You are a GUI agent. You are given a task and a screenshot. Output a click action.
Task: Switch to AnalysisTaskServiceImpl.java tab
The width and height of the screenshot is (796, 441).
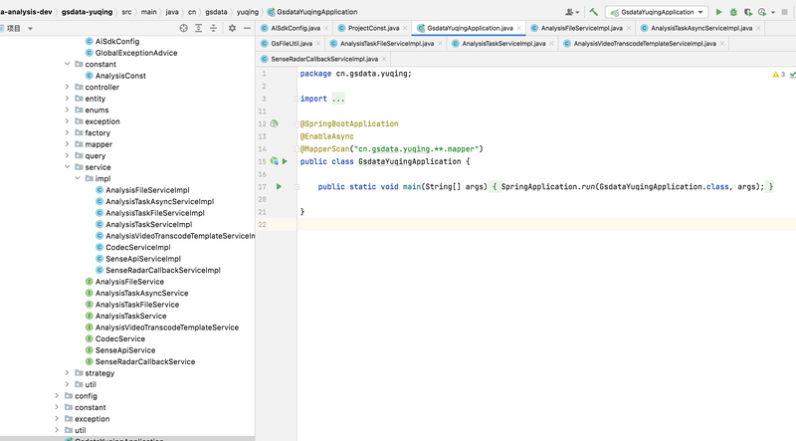[503, 44]
